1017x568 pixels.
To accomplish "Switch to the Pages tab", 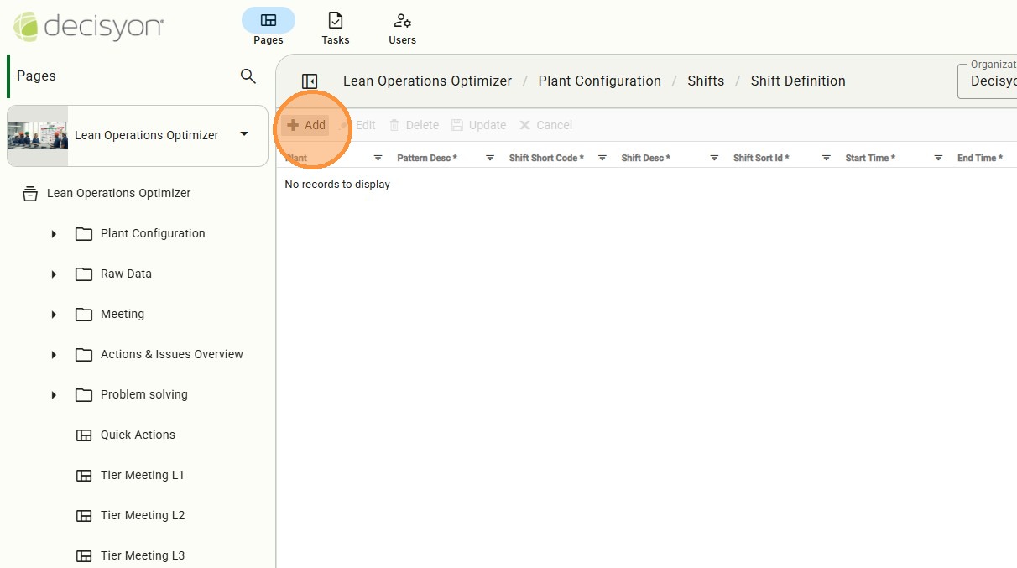I will coord(269,28).
